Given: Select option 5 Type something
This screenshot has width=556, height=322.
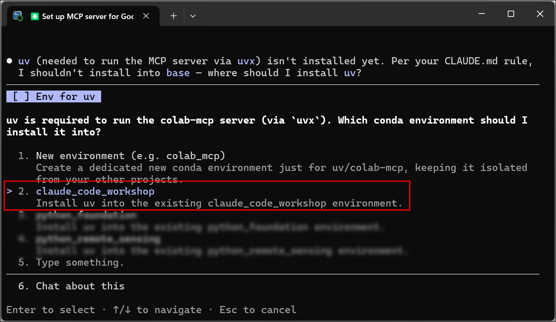Looking at the screenshot, I should tap(71, 262).
